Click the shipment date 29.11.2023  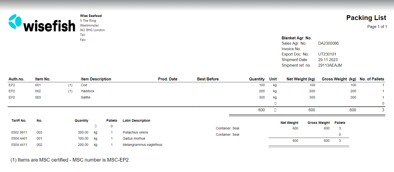pyautogui.click(x=328, y=60)
